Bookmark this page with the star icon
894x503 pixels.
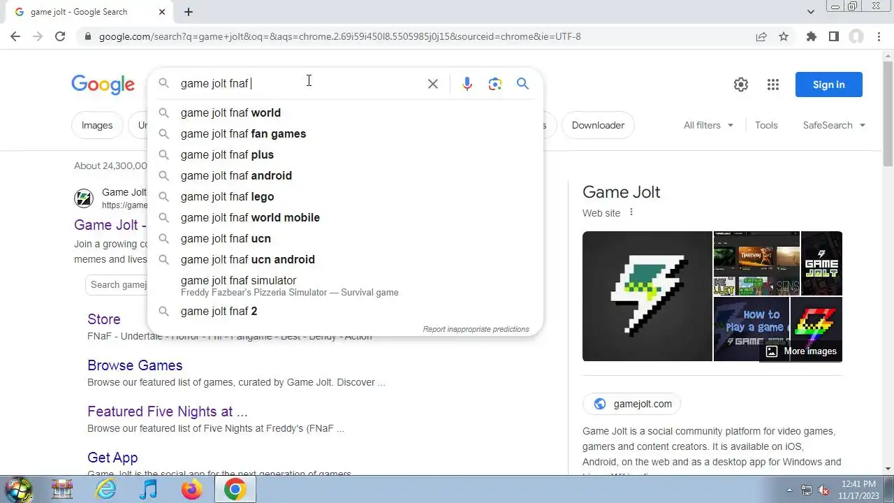click(x=784, y=36)
